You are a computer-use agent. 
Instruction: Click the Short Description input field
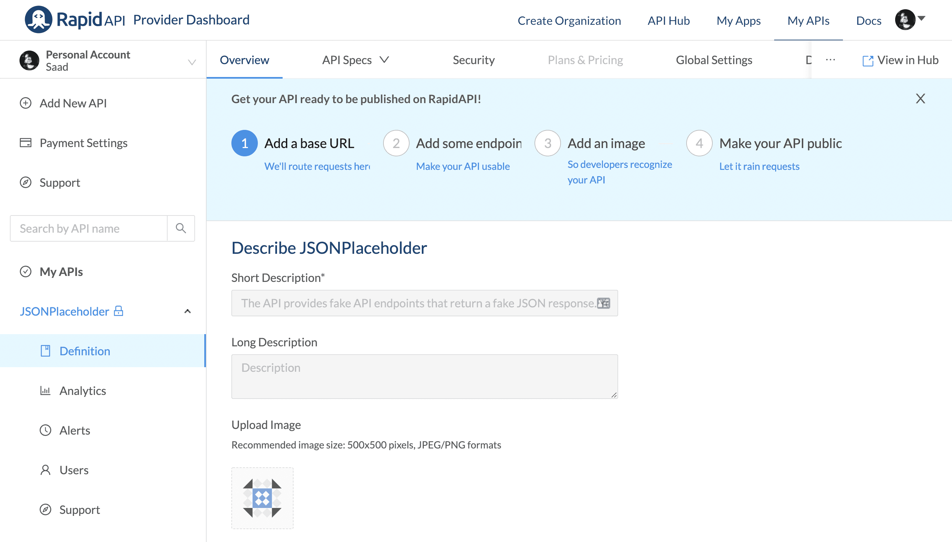(x=424, y=303)
